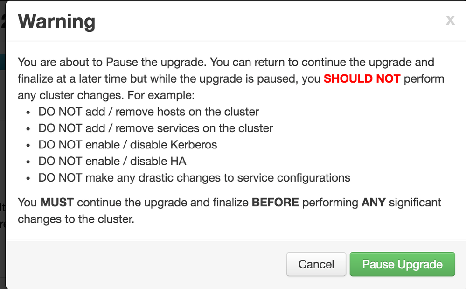Click the bold MUST word
This screenshot has height=289, width=466.
[58, 203]
